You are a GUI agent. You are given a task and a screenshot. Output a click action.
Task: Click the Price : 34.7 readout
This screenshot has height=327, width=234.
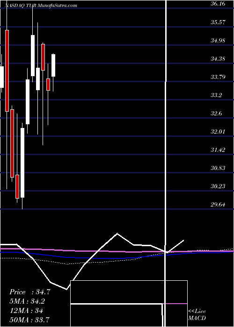tap(30, 292)
